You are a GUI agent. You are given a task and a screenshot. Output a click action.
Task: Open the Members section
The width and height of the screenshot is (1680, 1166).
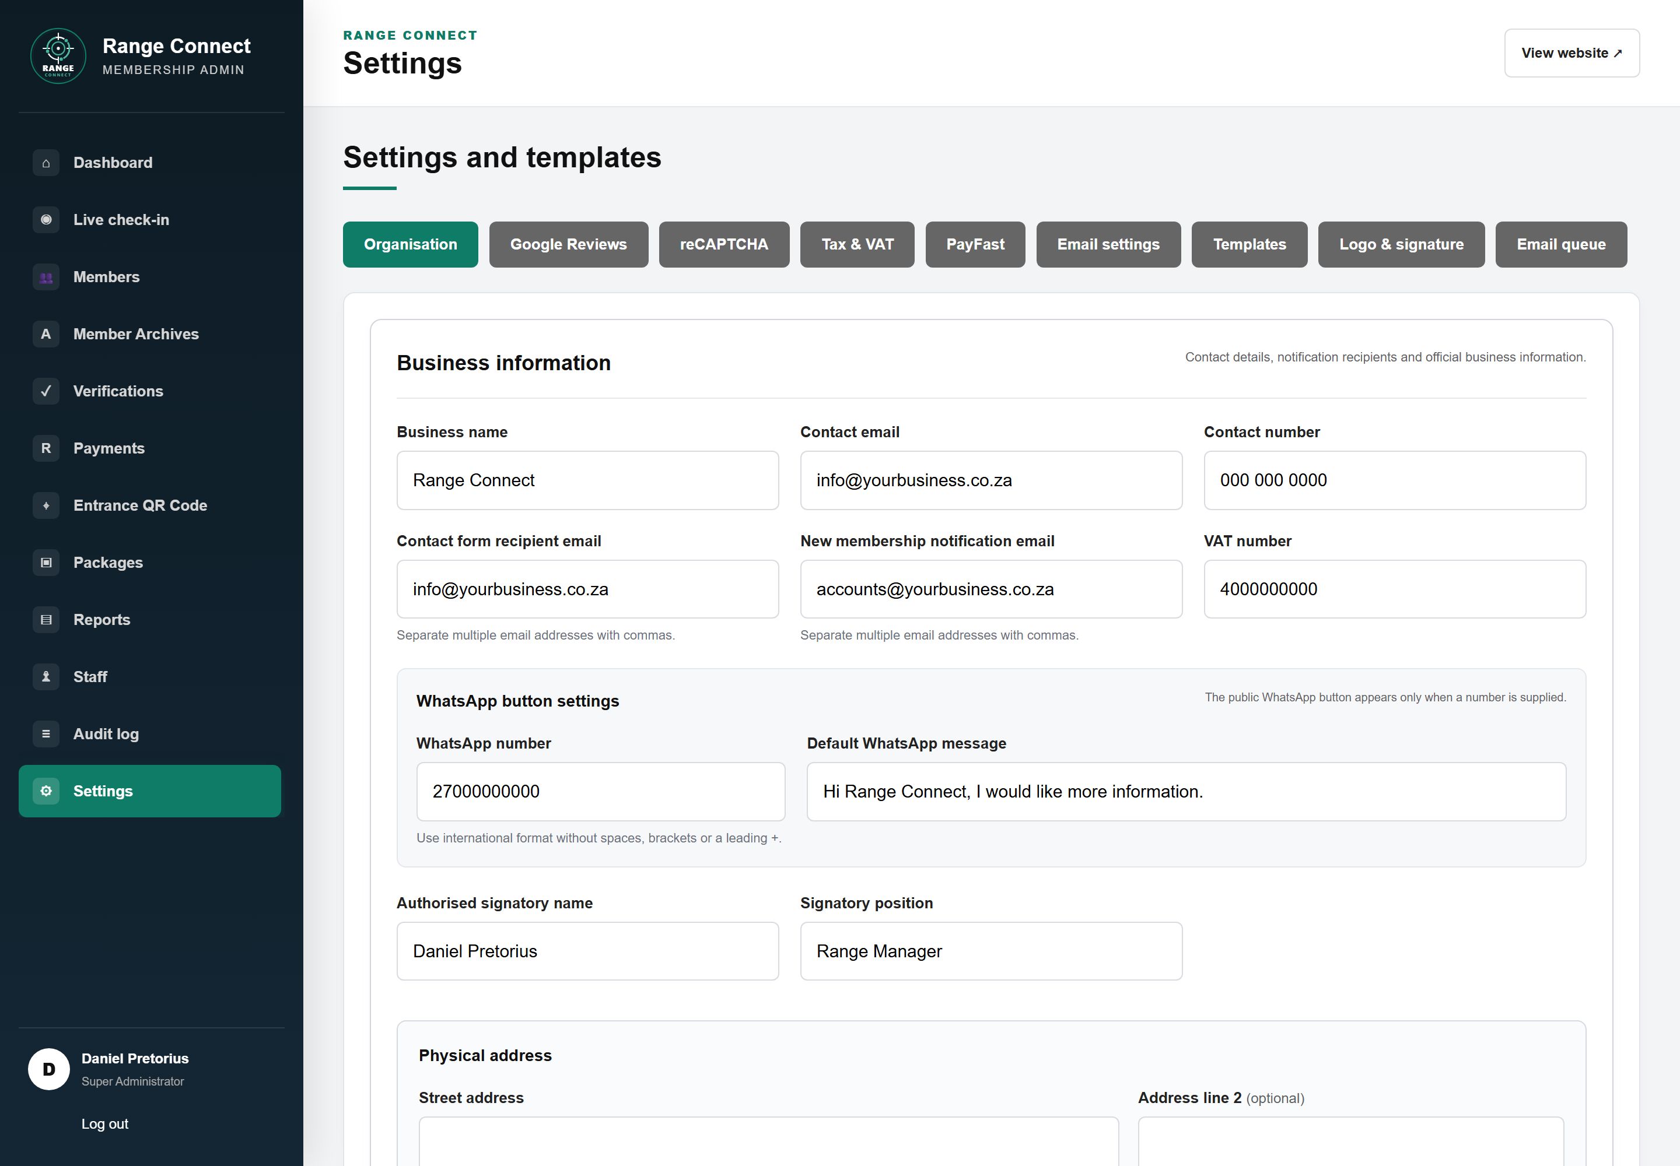150,277
